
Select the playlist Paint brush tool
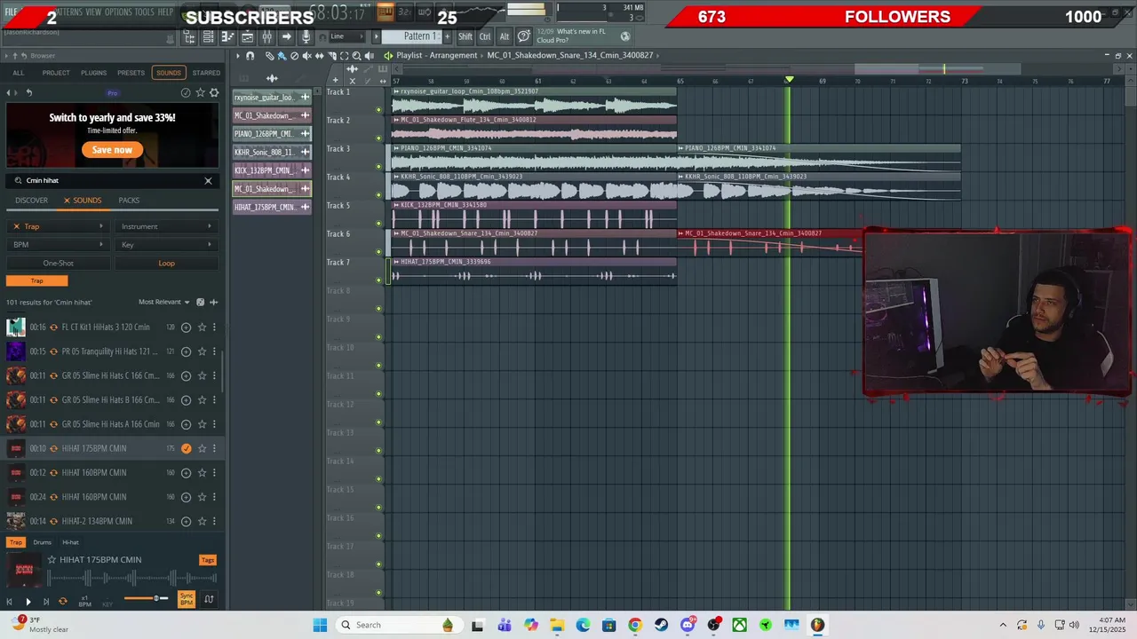(x=282, y=56)
